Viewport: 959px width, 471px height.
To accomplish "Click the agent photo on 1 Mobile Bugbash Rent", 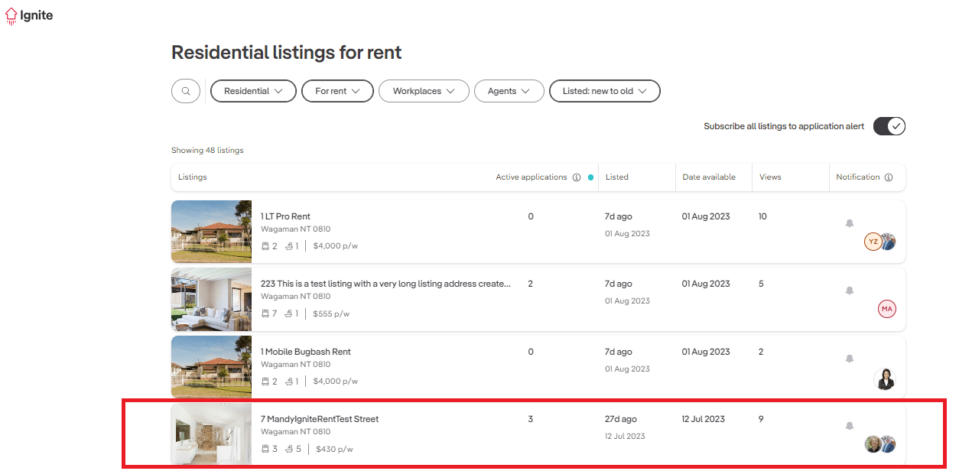I will click(885, 377).
